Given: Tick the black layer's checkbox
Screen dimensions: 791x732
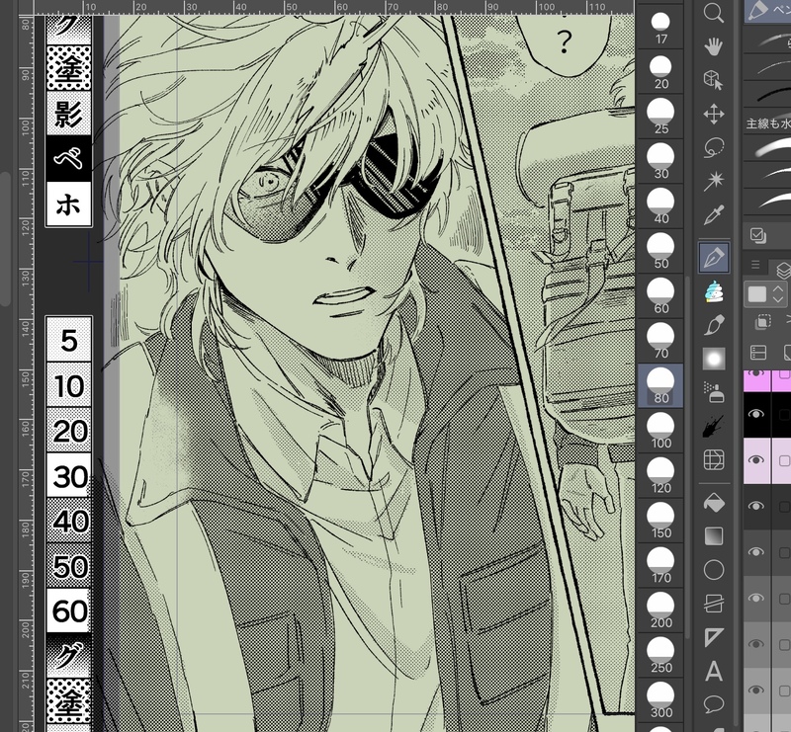Looking at the screenshot, I should [x=784, y=414].
